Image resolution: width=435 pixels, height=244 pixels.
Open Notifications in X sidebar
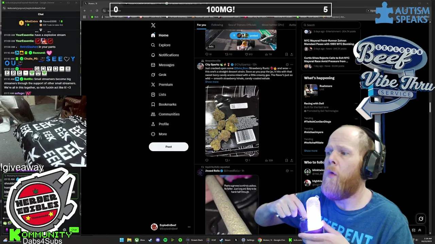165,55
